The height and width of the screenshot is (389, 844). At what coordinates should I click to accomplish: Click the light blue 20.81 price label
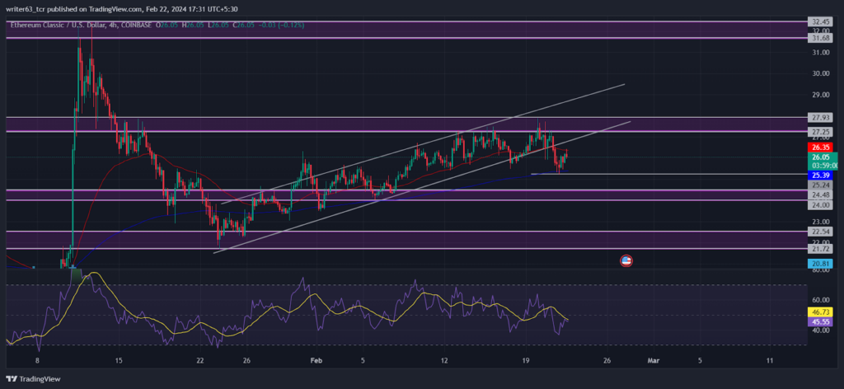tap(820, 264)
